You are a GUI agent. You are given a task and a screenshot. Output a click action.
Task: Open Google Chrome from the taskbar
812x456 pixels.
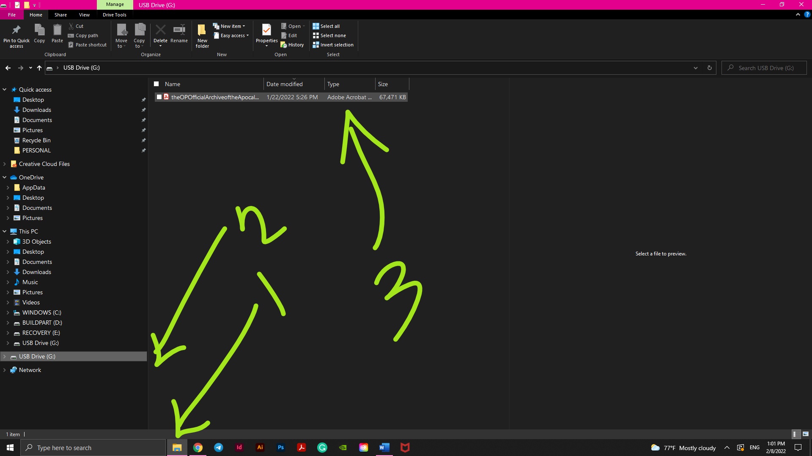pyautogui.click(x=198, y=448)
